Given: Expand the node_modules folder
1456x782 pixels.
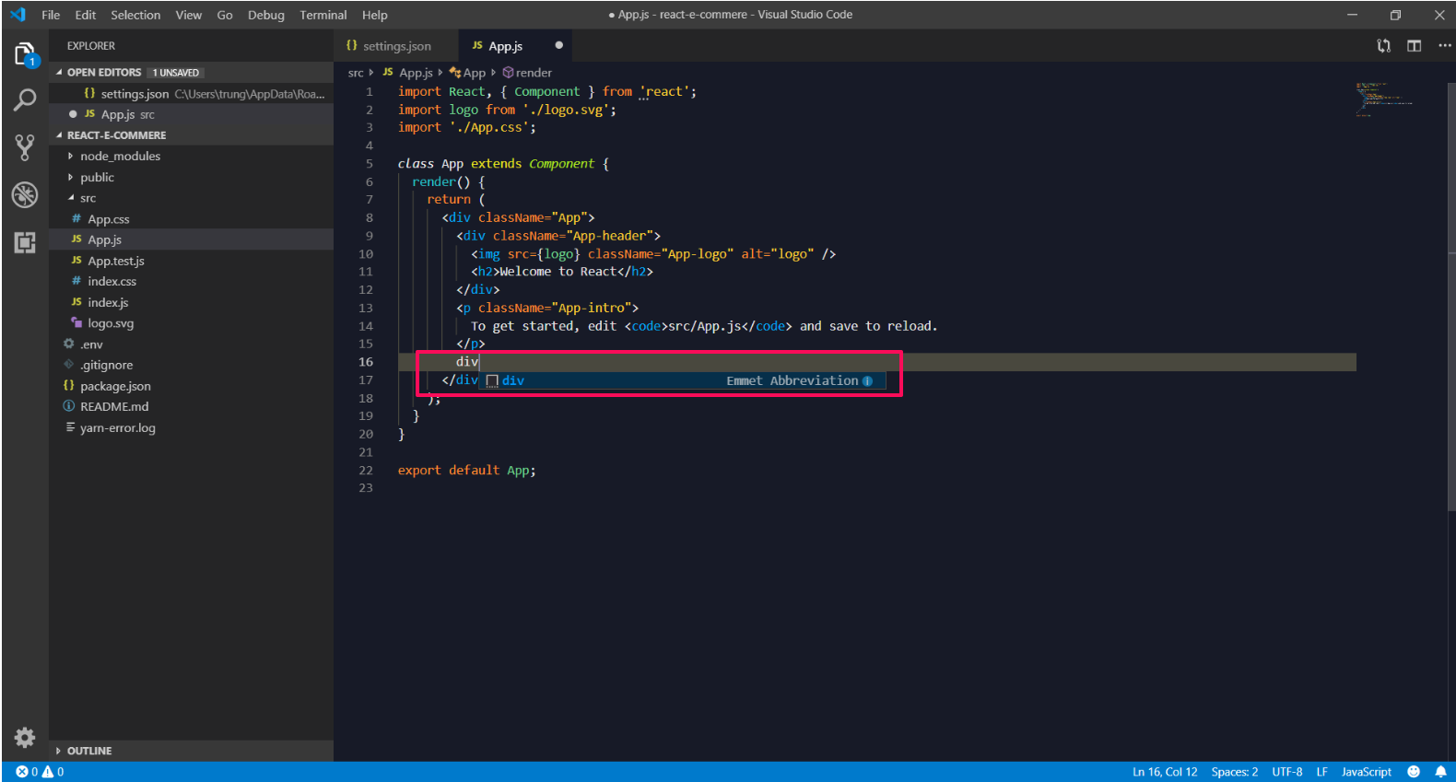Looking at the screenshot, I should pyautogui.click(x=120, y=157).
